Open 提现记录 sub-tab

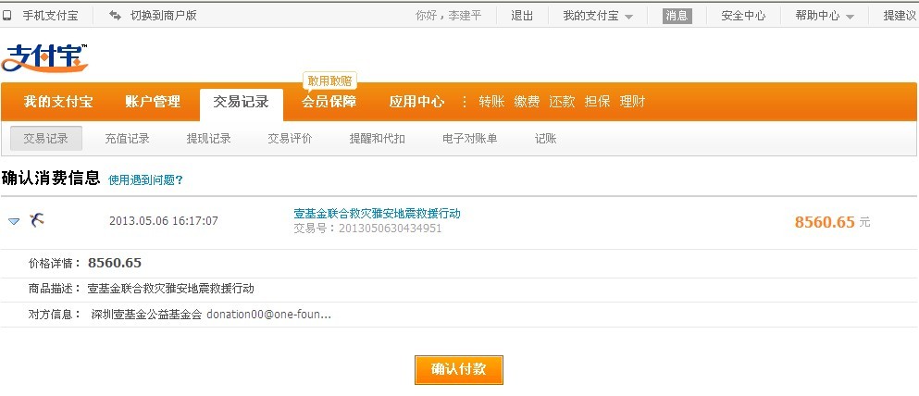click(208, 139)
